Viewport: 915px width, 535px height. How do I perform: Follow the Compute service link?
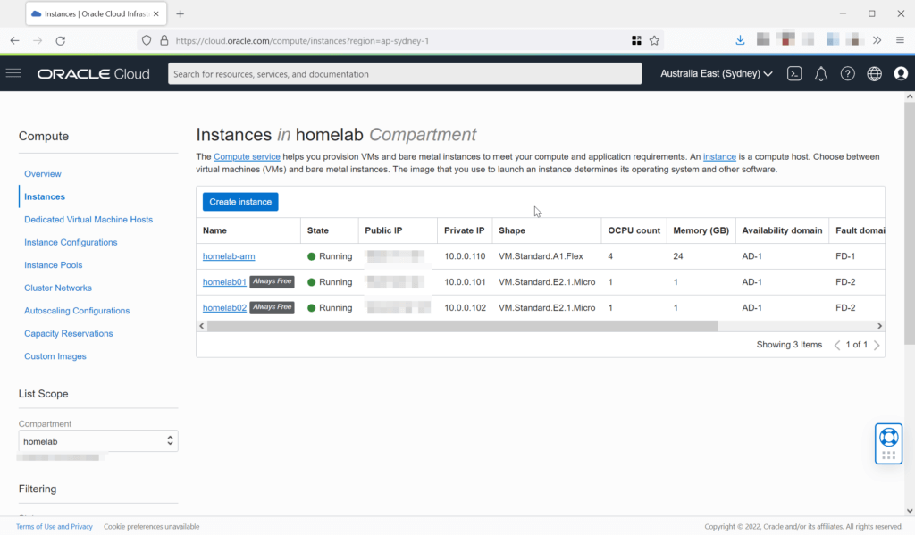click(247, 156)
